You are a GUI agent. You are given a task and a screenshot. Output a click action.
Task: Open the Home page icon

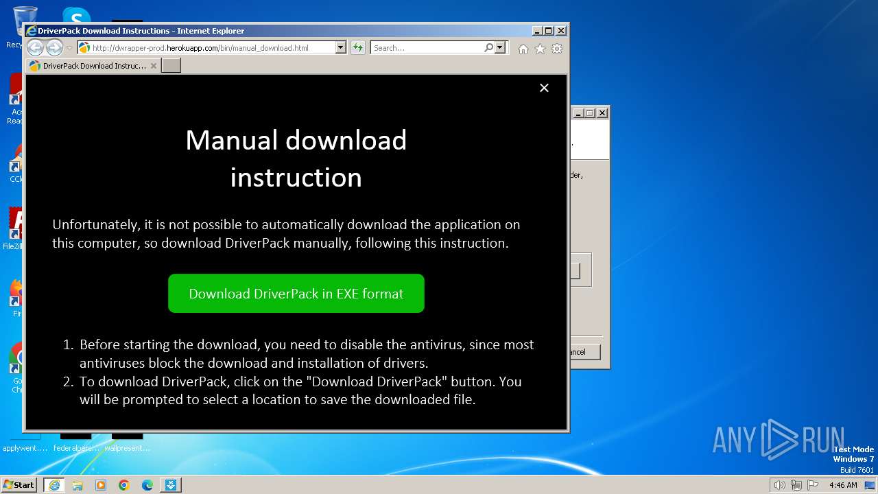coord(523,49)
